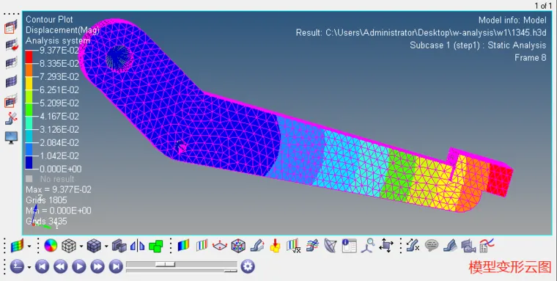Step forward one animation frame

point(97,266)
